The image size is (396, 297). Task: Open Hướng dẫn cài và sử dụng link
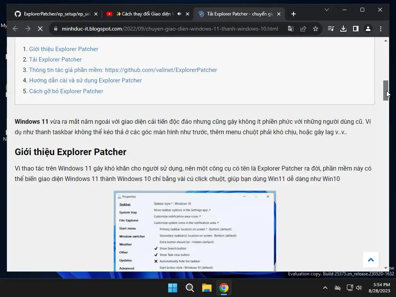pyautogui.click(x=85, y=80)
